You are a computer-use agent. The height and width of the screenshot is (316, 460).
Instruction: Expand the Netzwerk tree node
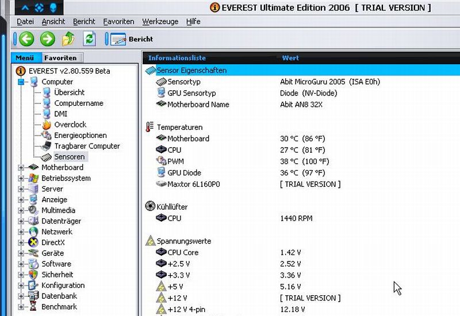pos(21,232)
